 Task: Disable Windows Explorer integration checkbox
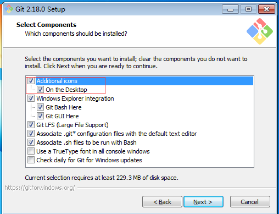coord(31,98)
